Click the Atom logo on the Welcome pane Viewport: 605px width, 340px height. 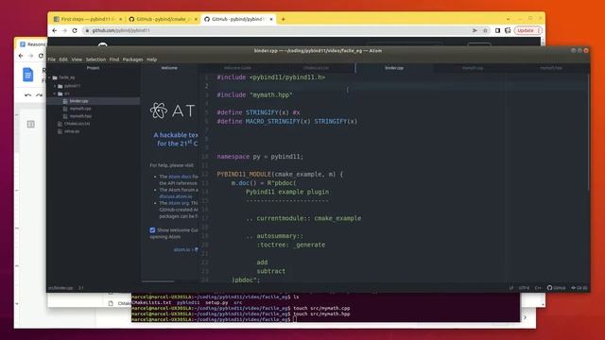coord(159,110)
